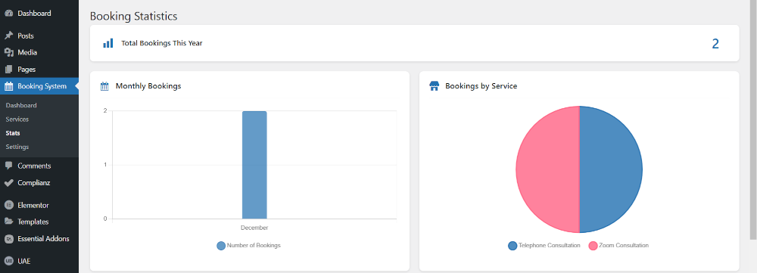The height and width of the screenshot is (273, 757).
Task: Open the Services submenu item
Action: coord(17,119)
